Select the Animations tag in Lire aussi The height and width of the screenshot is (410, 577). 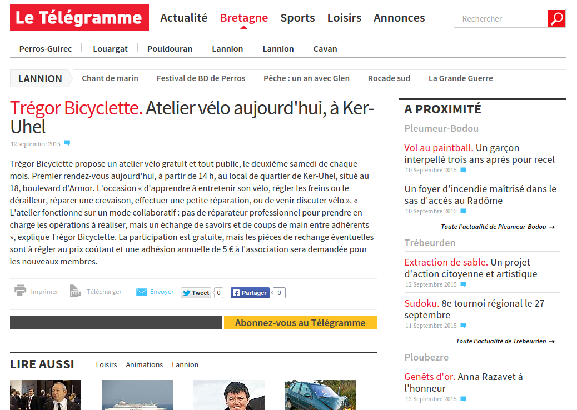pyautogui.click(x=145, y=365)
